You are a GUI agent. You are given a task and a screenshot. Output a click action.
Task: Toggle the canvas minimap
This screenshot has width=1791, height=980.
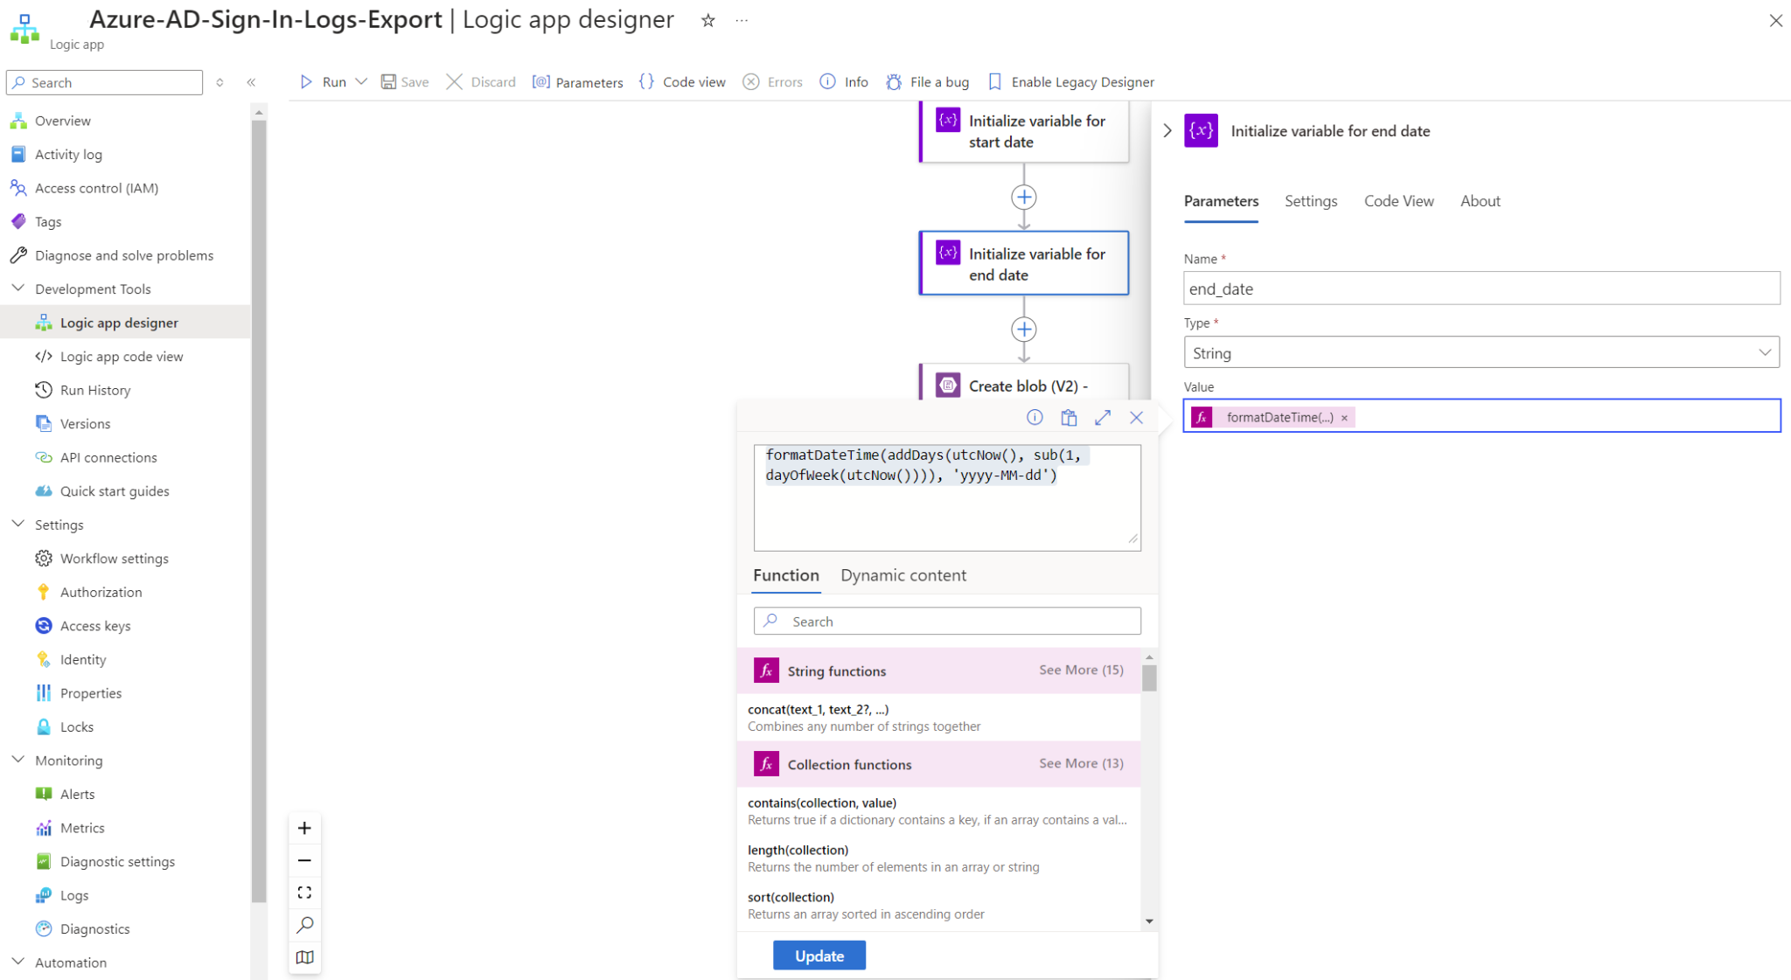(304, 957)
